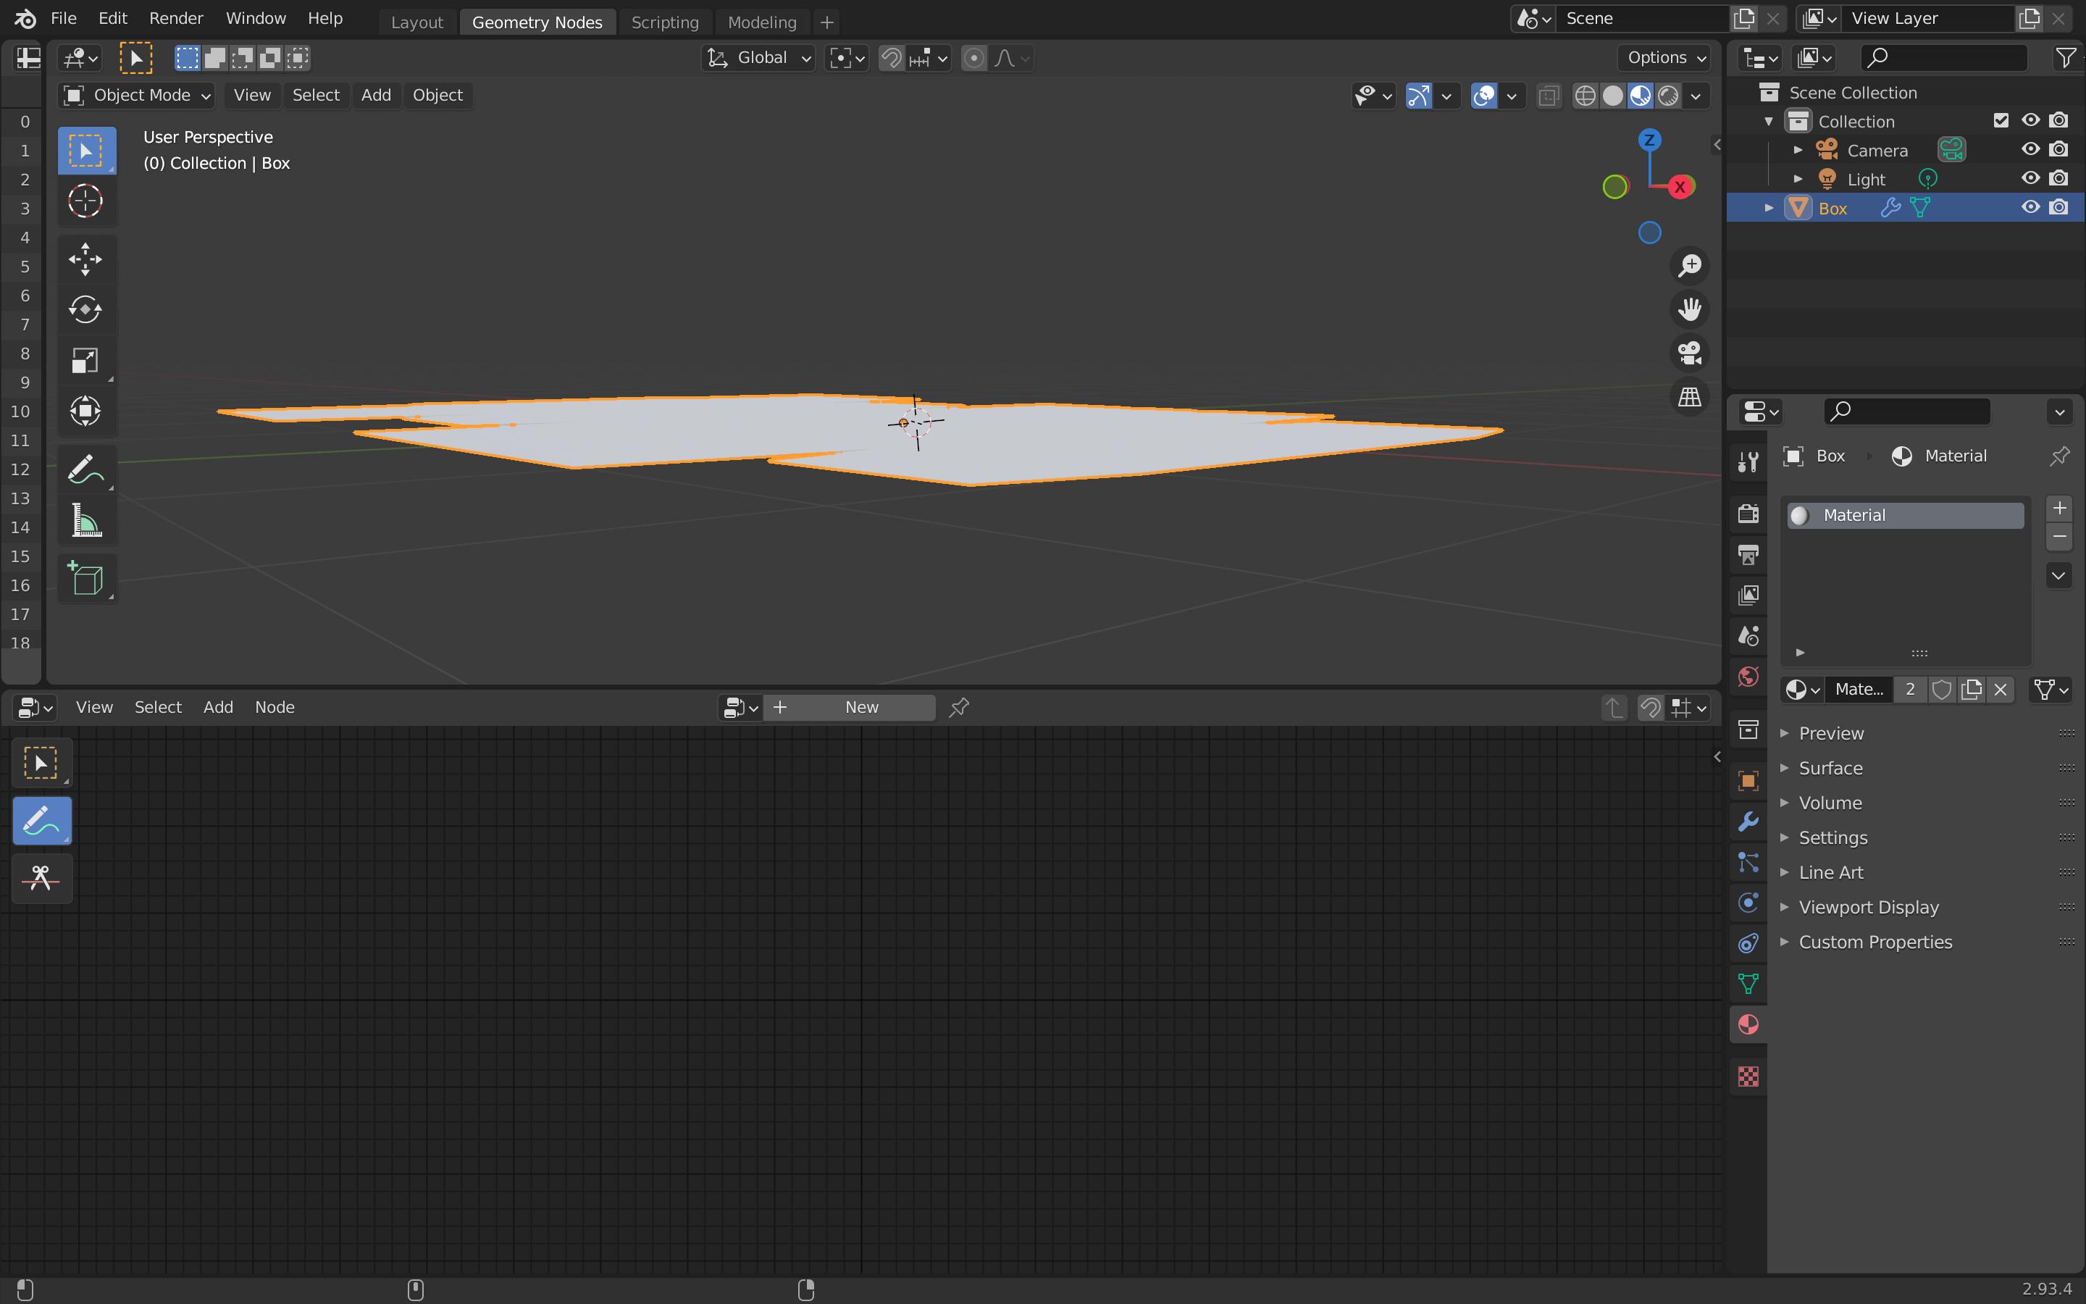Viewport: 2086px width, 1304px height.
Task: Open the Edit menu
Action: click(112, 18)
